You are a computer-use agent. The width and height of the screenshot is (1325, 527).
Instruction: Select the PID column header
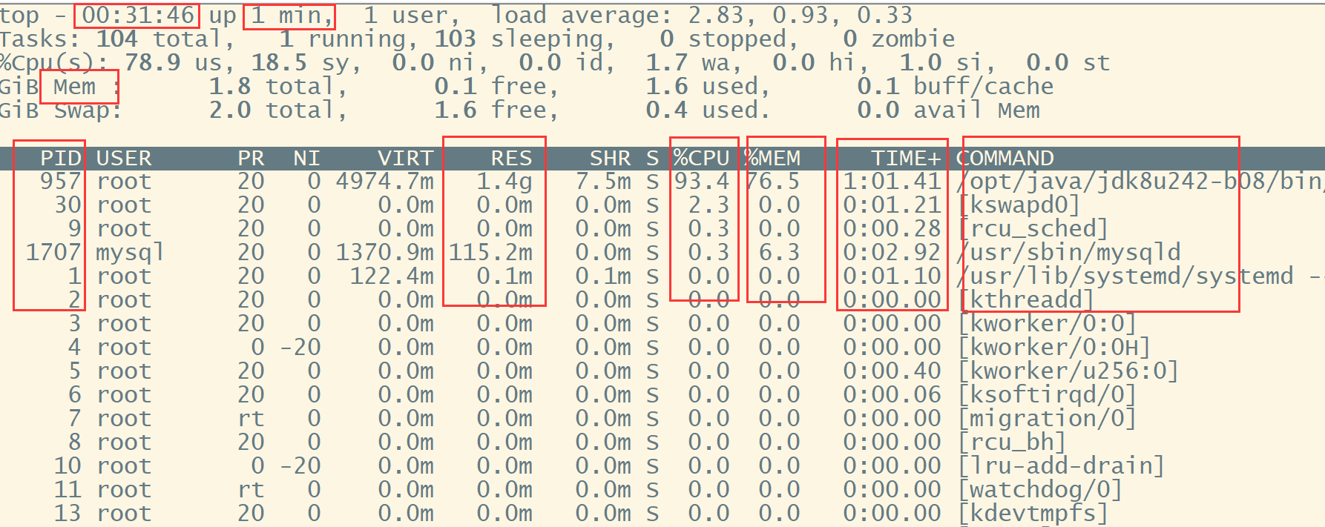[60, 158]
